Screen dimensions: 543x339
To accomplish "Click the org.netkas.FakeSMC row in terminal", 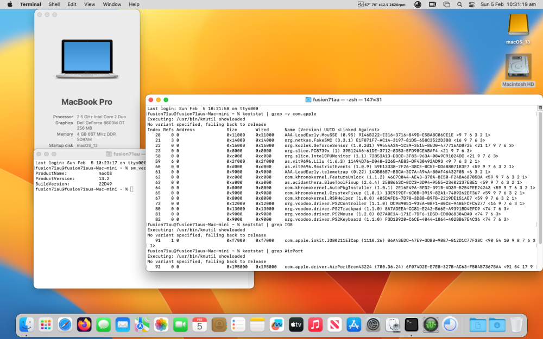I will [x=320, y=140].
